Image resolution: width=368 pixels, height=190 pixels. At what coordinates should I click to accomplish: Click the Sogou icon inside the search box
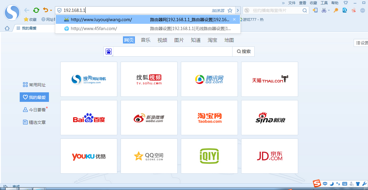tap(247, 10)
